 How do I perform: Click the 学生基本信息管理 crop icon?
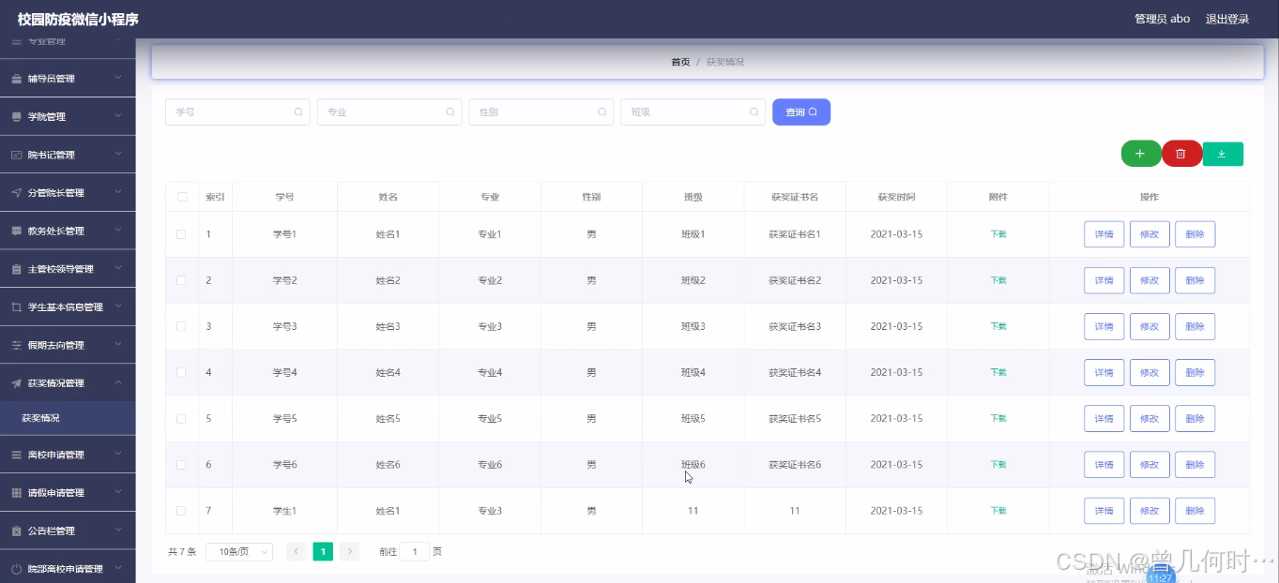point(16,307)
